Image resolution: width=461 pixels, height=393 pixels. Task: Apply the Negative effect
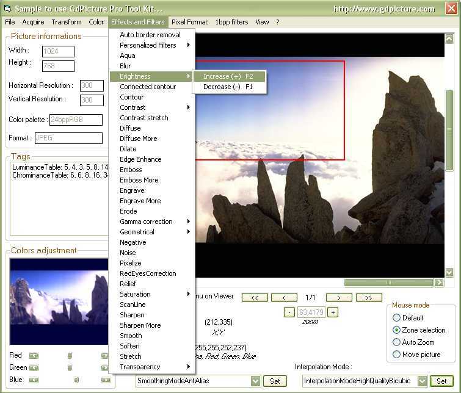[152, 242]
